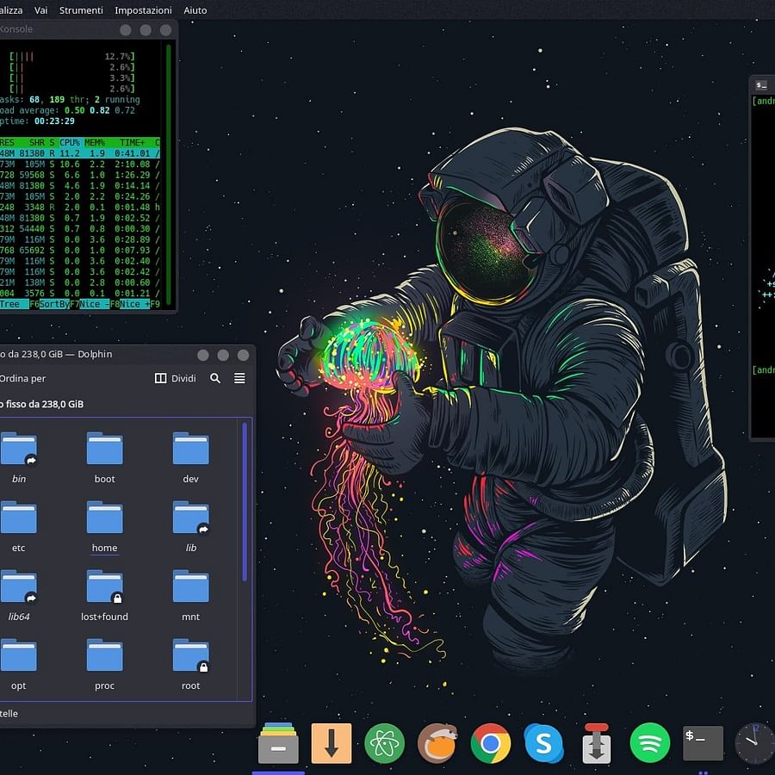Image resolution: width=775 pixels, height=775 pixels.
Task: Open Transmission torrent client from the dock
Action: 597,742
